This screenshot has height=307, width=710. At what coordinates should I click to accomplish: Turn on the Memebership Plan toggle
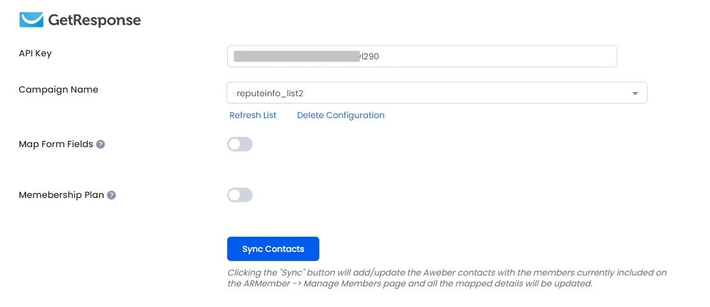click(x=240, y=195)
